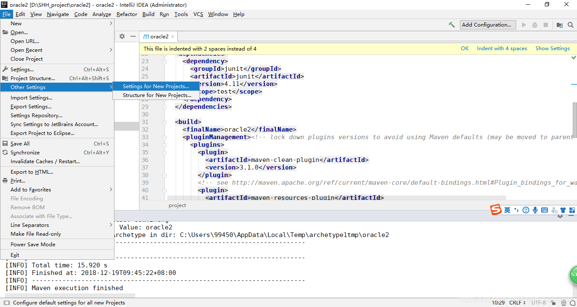Click the 'project' breadcrumb below the editor
The width and height of the screenshot is (577, 307).
(177, 205)
